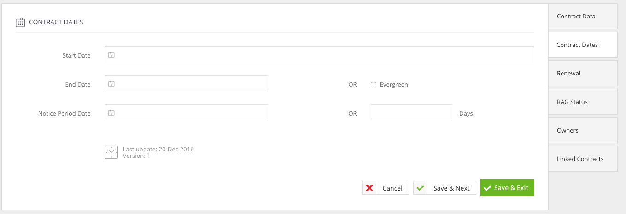Enable the Evergreen checkbox
The height and width of the screenshot is (214, 626).
(x=374, y=85)
